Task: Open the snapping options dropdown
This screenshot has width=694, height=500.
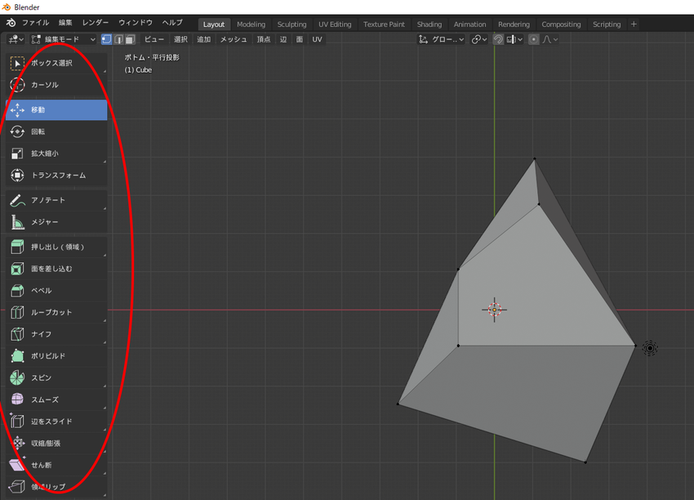Action: pyautogui.click(x=514, y=39)
